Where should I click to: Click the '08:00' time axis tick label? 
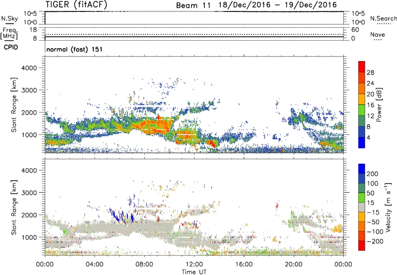click(x=144, y=265)
